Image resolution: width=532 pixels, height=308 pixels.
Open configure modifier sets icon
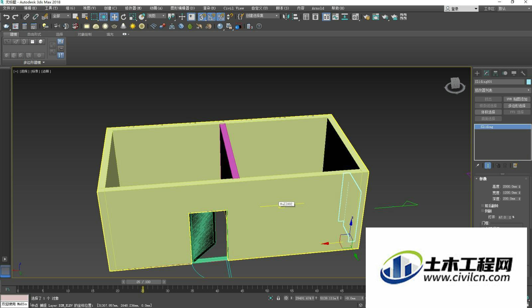coord(515,166)
